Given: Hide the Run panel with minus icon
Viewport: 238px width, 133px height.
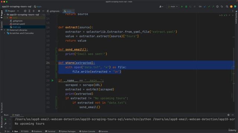Looking at the screenshot, I should coord(232,115).
